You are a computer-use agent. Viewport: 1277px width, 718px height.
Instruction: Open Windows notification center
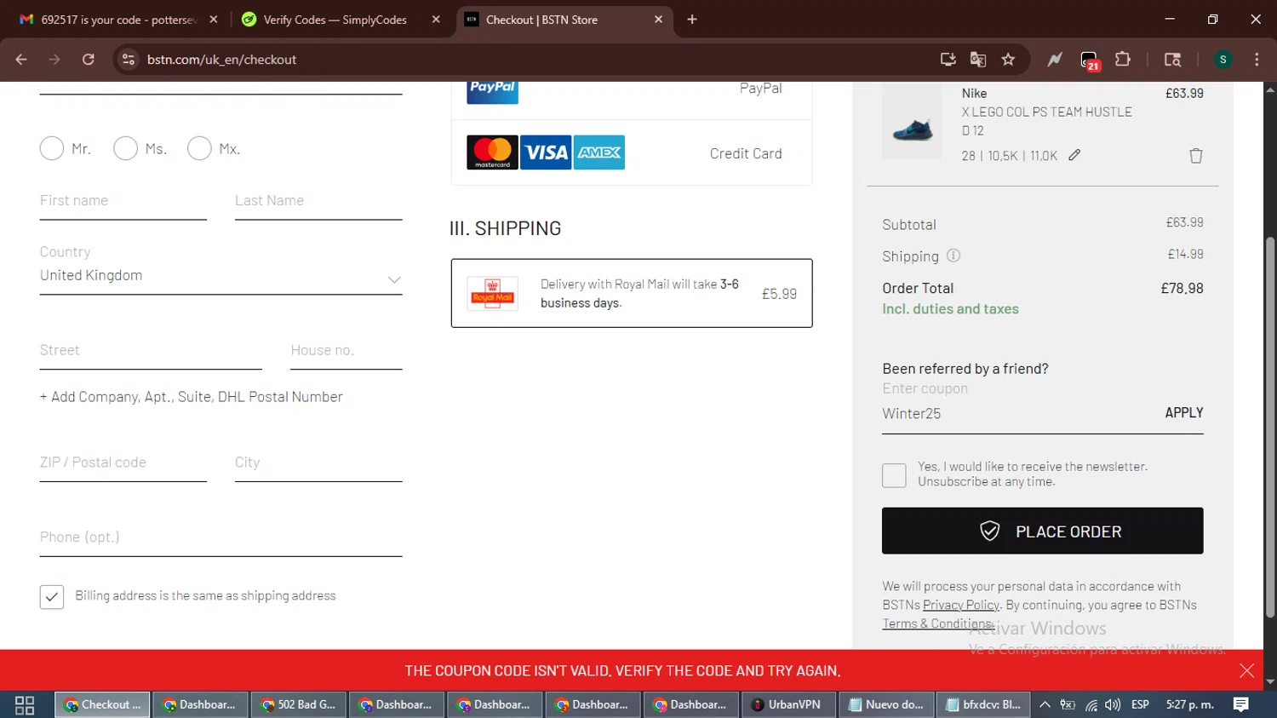tap(1241, 705)
